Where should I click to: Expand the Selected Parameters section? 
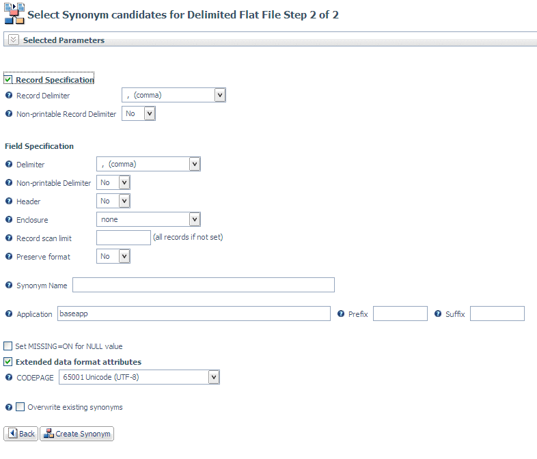14,40
